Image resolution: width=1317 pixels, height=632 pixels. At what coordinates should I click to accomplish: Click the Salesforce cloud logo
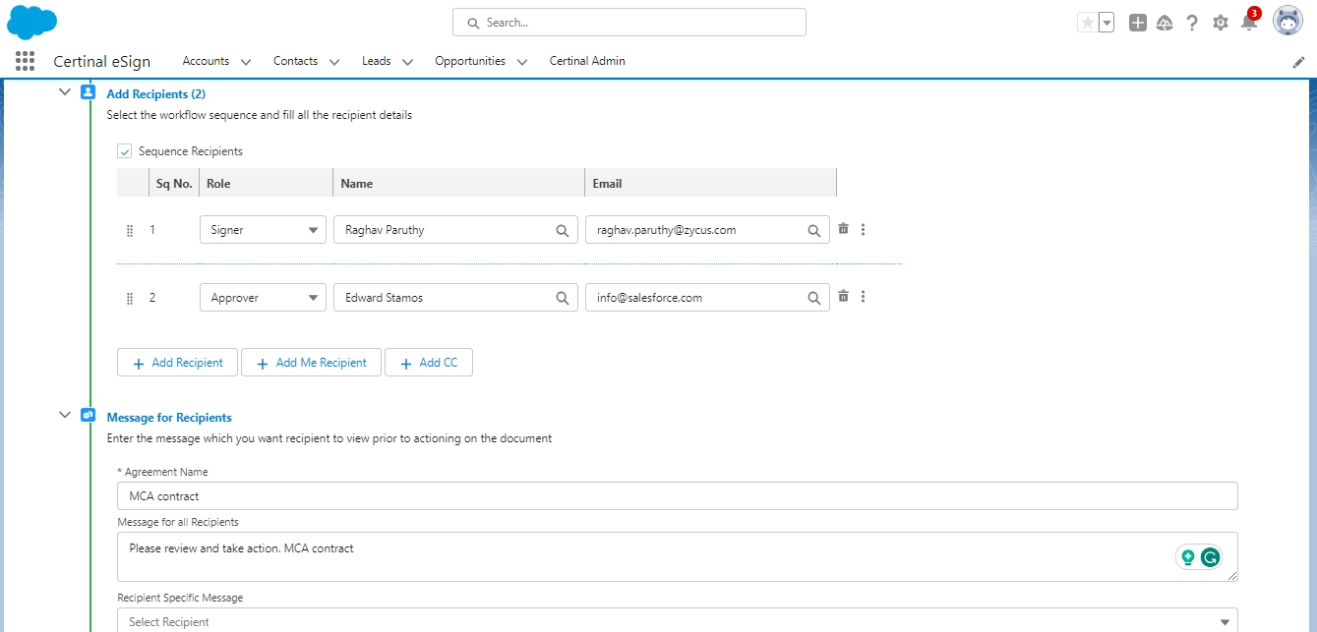[31, 21]
